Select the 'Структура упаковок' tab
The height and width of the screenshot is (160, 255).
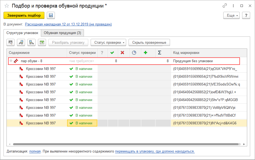click(22, 33)
